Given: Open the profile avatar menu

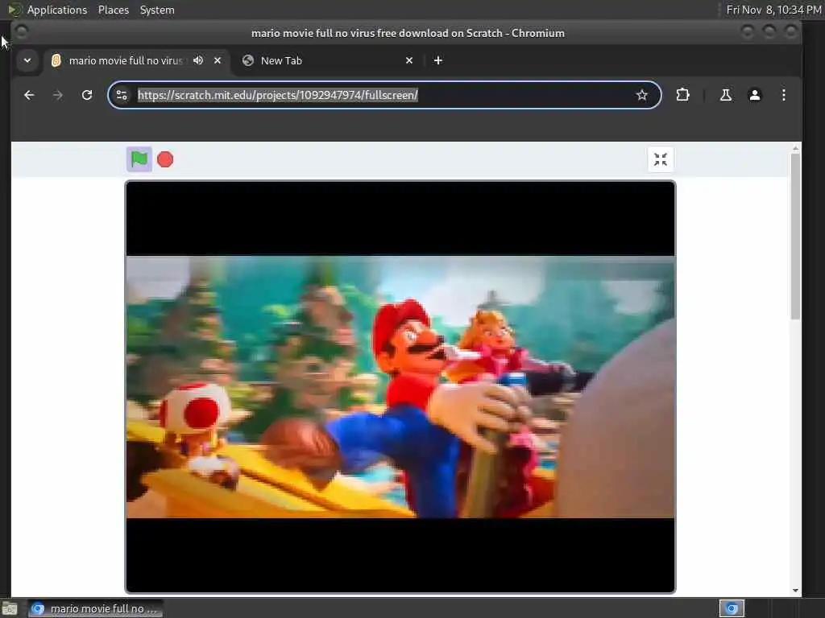Looking at the screenshot, I should coord(754,95).
